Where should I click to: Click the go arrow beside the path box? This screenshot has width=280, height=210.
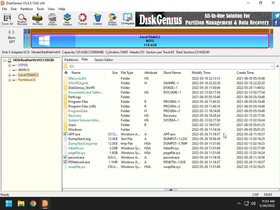(x=277, y=66)
